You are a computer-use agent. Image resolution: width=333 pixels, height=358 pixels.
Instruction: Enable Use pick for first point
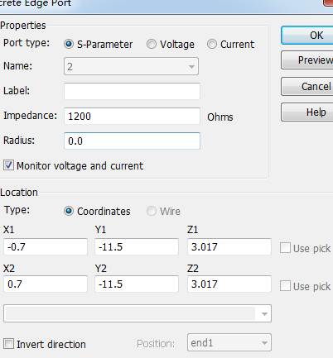point(285,248)
